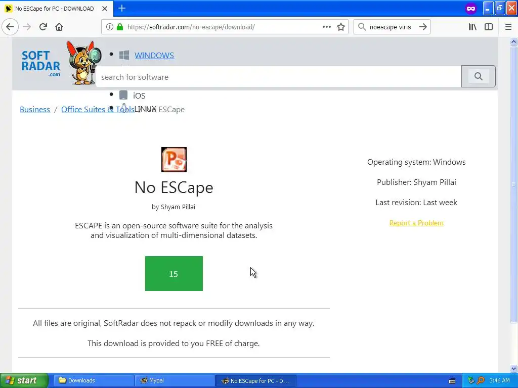The image size is (518, 388).
Task: Click the No ESCape PowerPoint-style app icon
Action: point(174,160)
